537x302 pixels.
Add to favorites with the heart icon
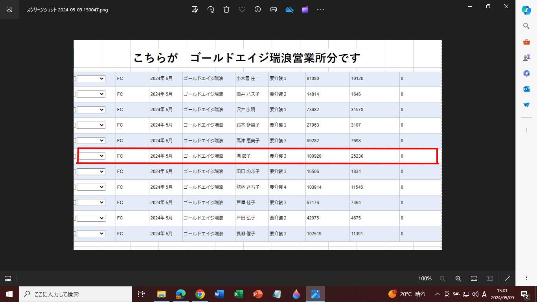[x=242, y=9]
